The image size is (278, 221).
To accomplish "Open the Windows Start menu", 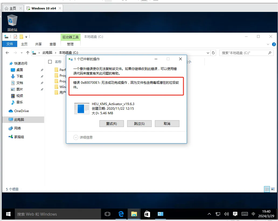I will (8, 214).
